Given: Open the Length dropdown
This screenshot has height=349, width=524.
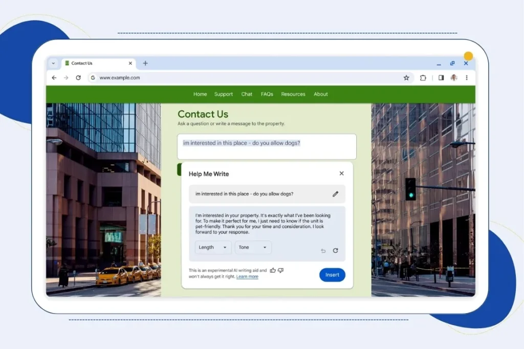Looking at the screenshot, I should click(213, 247).
